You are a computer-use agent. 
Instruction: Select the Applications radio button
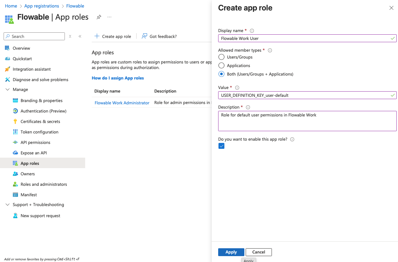(221, 65)
